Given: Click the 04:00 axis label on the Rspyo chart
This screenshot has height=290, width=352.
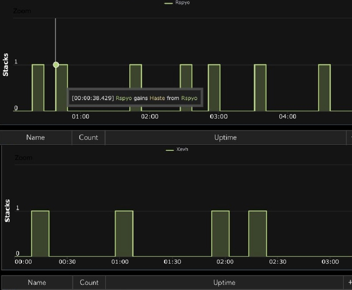Looking at the screenshot, I should point(287,117).
